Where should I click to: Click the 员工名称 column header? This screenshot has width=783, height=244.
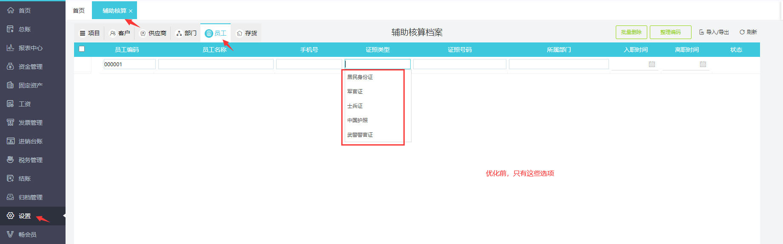tap(214, 50)
